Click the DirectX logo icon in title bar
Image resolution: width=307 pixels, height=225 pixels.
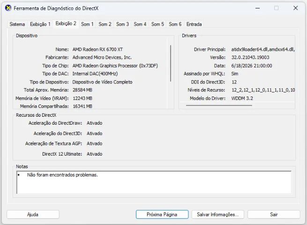coord(8,8)
